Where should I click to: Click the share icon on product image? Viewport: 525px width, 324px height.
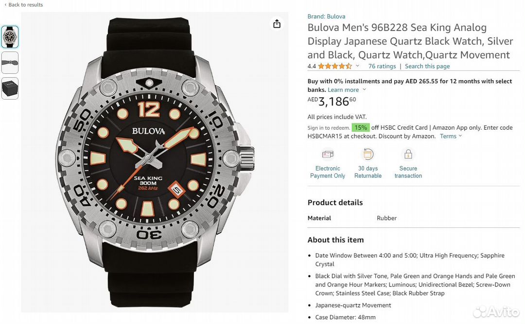[x=277, y=24]
